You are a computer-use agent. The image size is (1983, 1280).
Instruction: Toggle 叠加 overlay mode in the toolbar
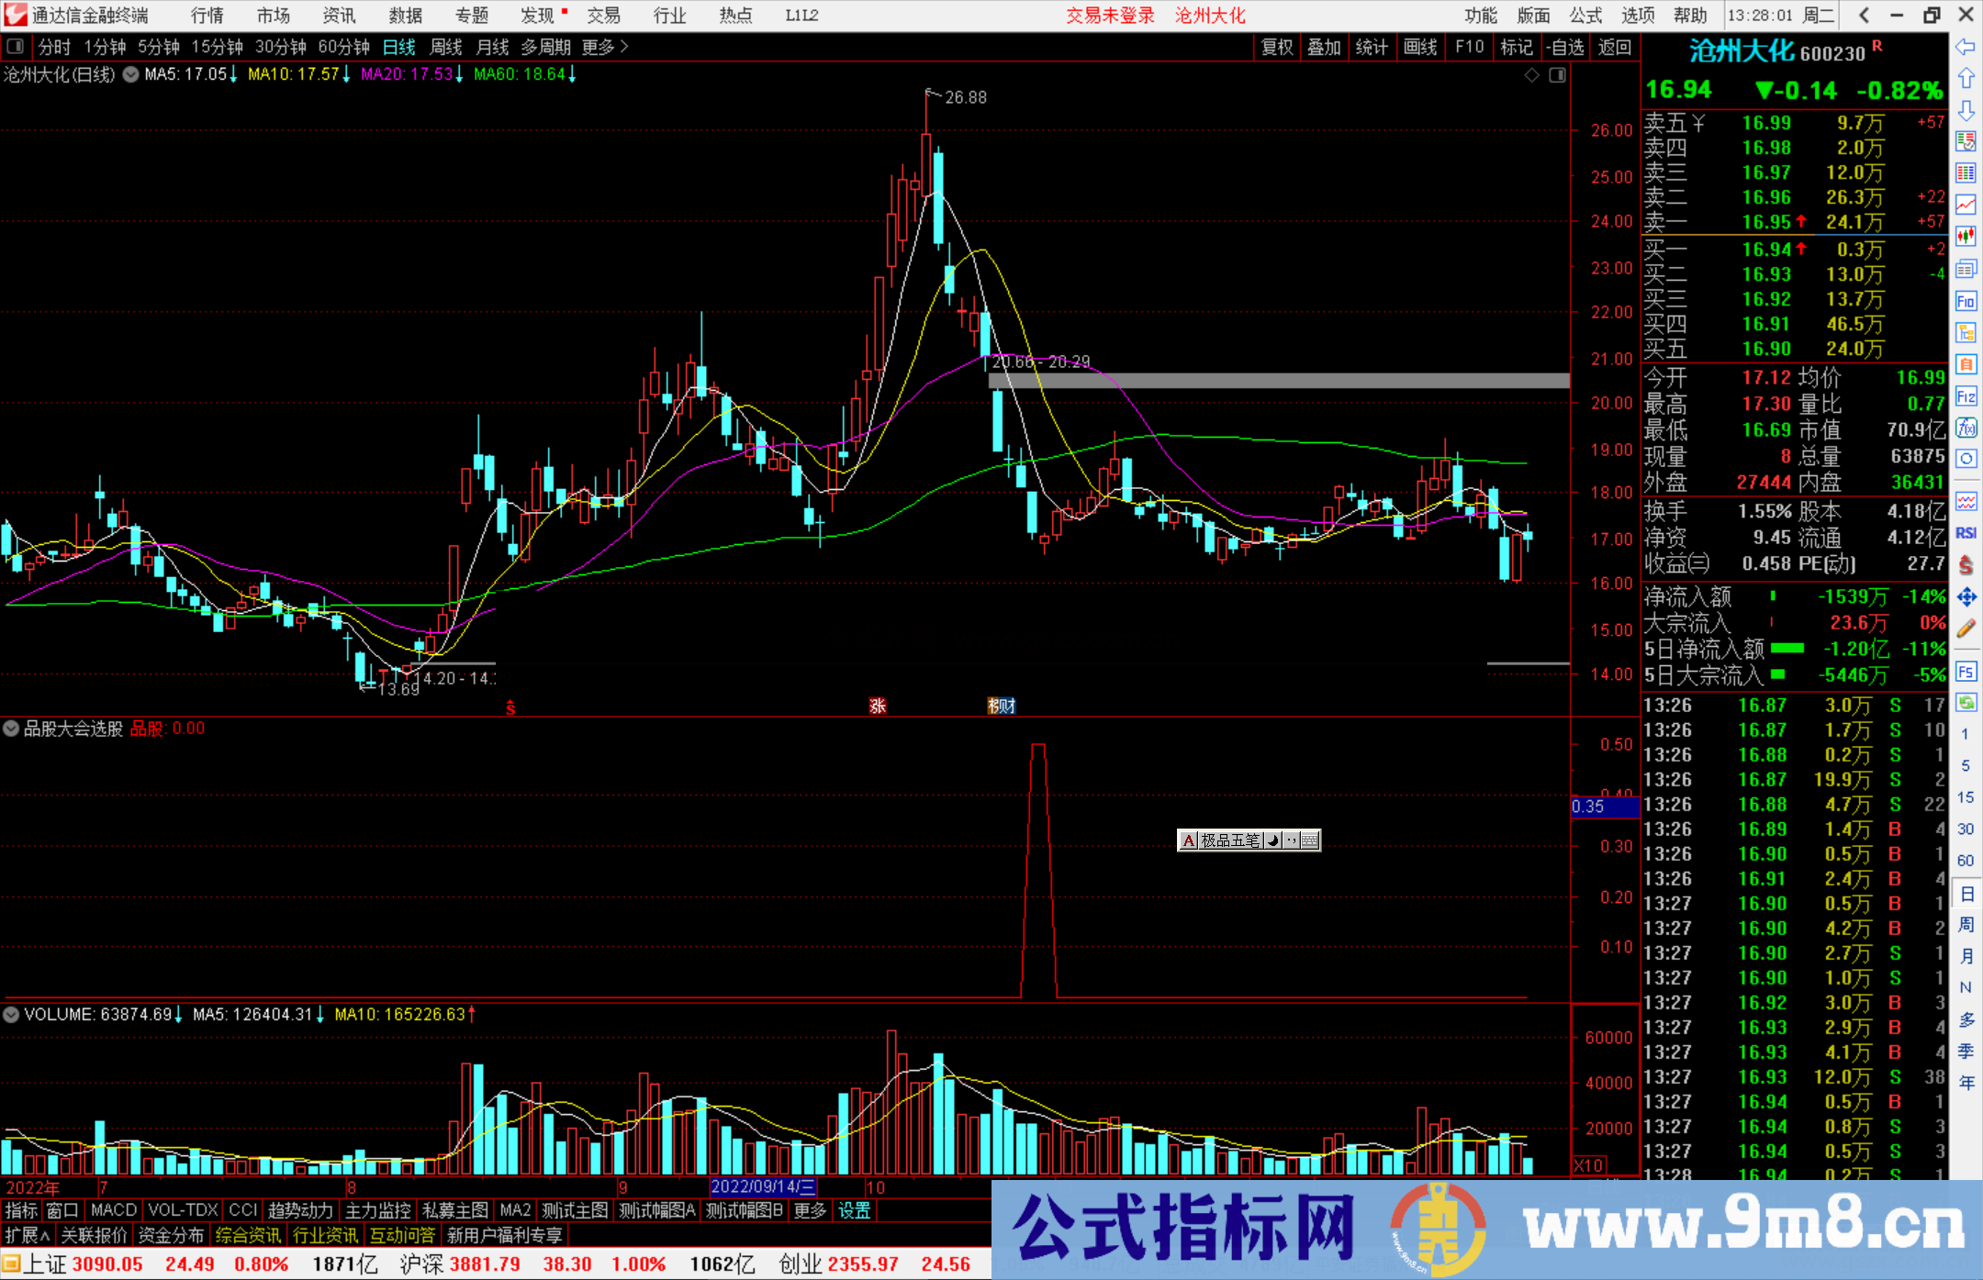coord(1324,47)
